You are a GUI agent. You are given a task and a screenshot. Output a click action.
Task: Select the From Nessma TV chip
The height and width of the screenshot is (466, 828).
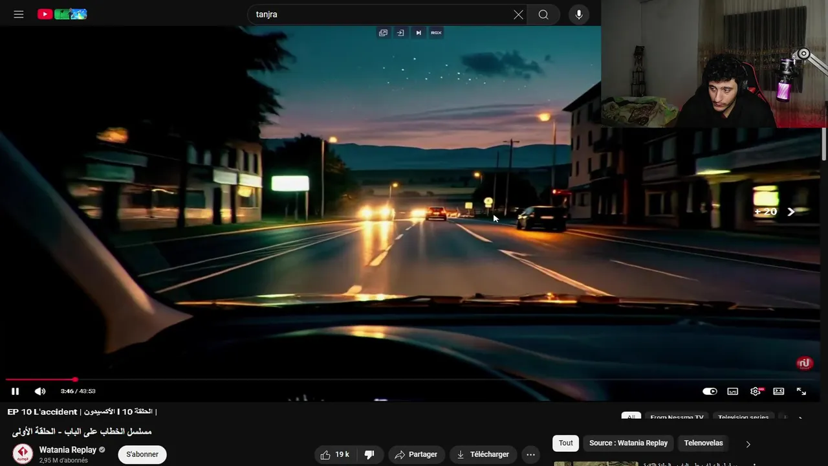(x=677, y=417)
